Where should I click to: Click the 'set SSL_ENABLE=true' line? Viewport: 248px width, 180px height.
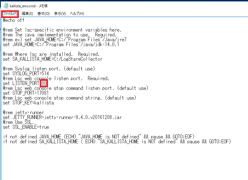(26, 127)
